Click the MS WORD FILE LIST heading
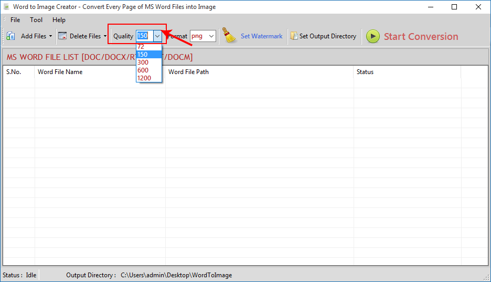 (100, 57)
